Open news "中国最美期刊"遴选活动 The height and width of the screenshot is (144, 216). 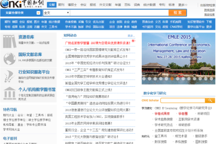98,103
